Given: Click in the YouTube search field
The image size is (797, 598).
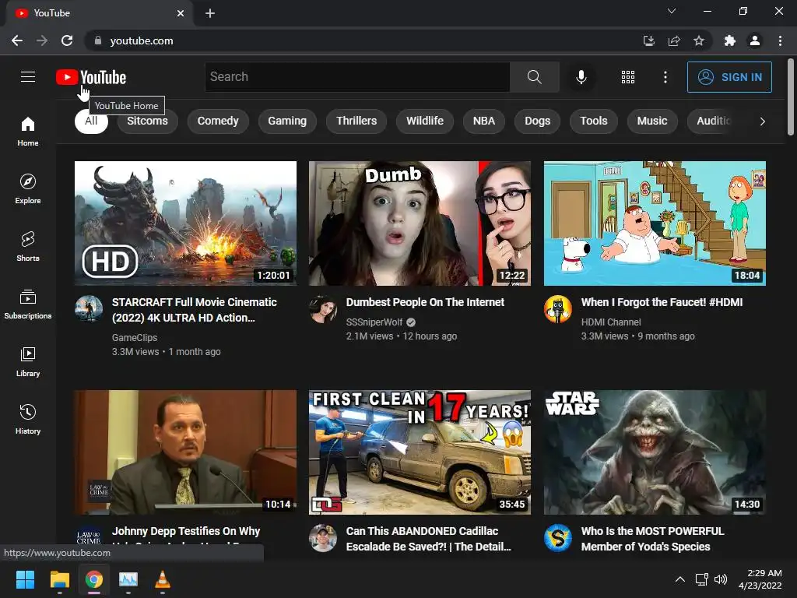Looking at the screenshot, I should click(357, 77).
